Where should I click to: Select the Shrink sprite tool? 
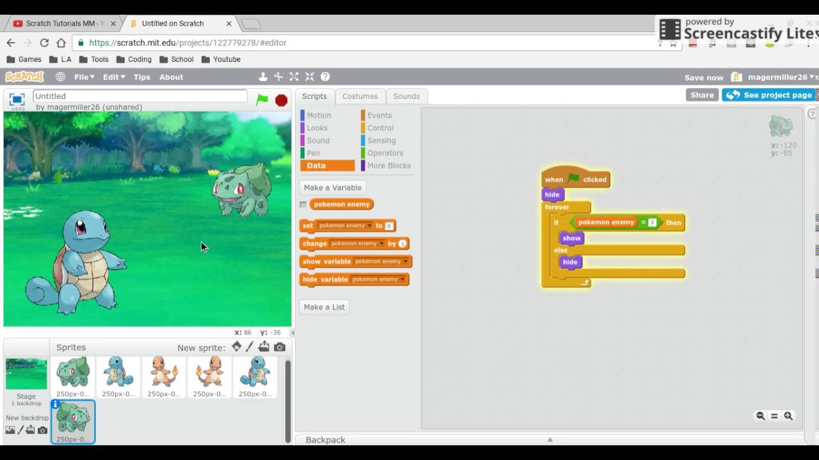point(310,77)
